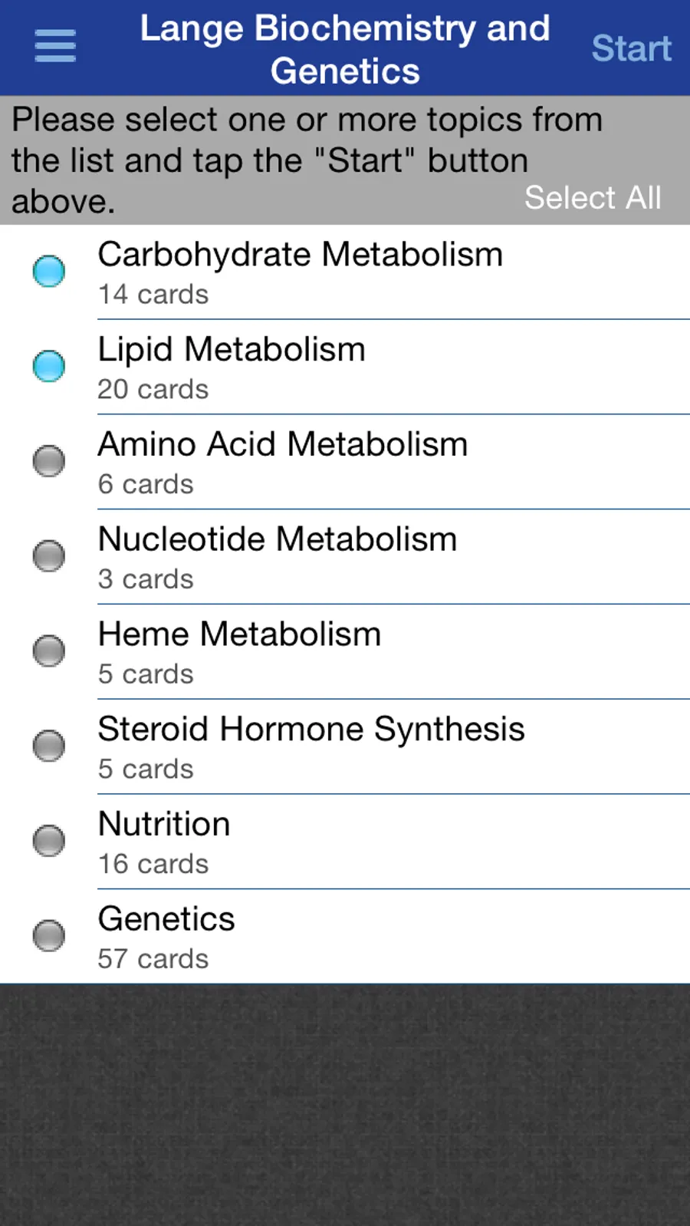Click the Genetics topic title
This screenshot has width=690, height=1226.
(x=166, y=919)
